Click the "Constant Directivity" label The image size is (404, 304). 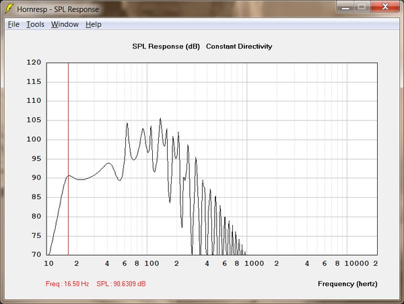tap(239, 46)
